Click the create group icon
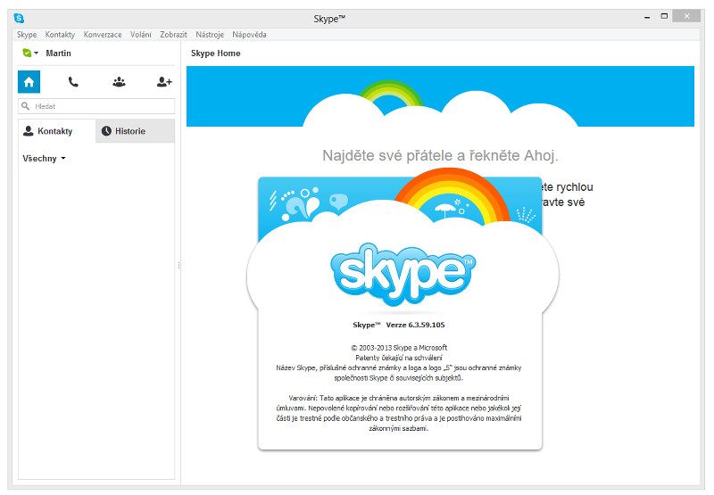714x495 pixels. (x=119, y=82)
